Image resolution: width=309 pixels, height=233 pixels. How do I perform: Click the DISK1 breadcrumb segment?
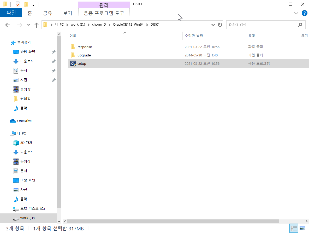[155, 25]
